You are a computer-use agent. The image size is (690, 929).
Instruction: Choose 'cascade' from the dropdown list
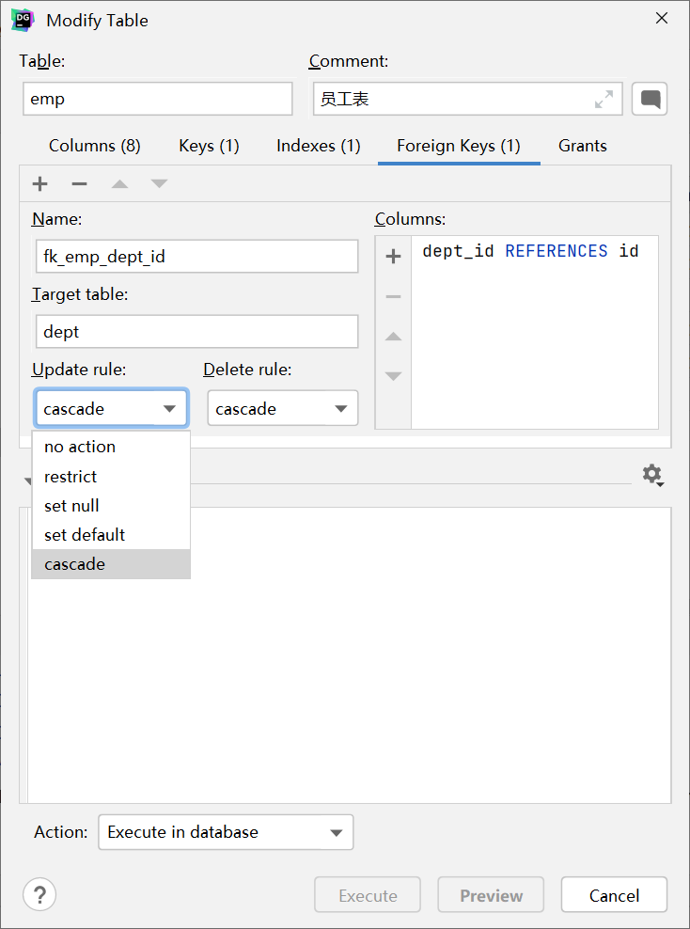pyautogui.click(x=111, y=564)
